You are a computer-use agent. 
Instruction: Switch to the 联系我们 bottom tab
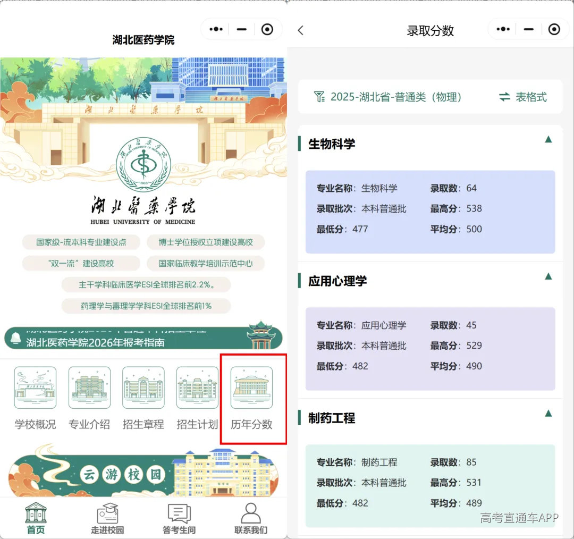click(251, 518)
